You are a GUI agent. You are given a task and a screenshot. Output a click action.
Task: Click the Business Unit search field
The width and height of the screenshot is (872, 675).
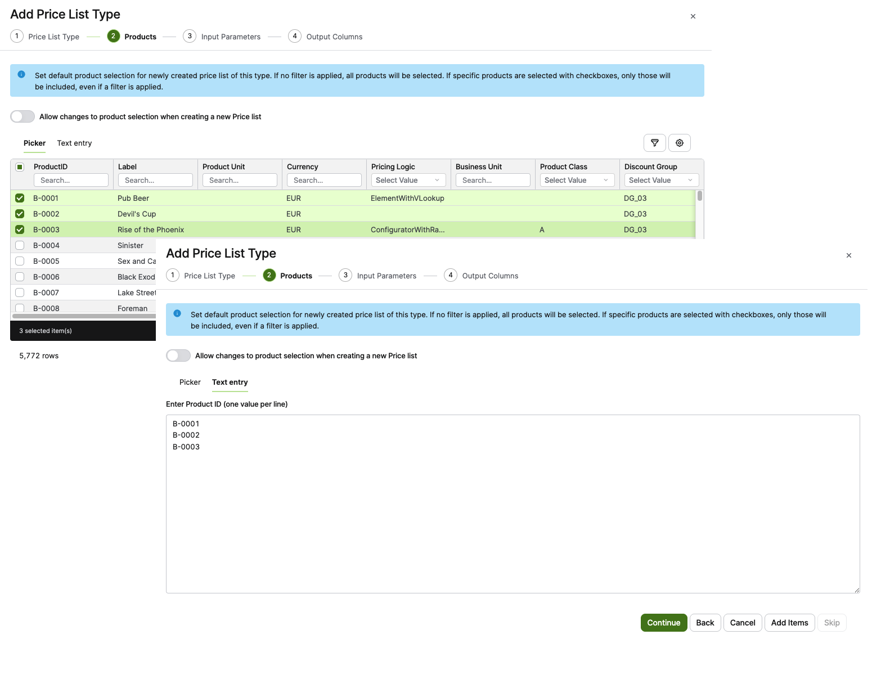493,180
